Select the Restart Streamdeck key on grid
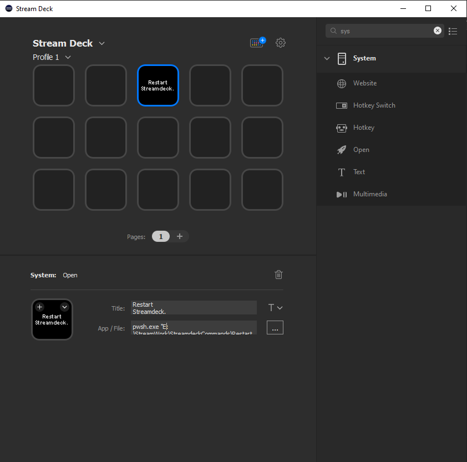The height and width of the screenshot is (462, 467). pos(158,85)
